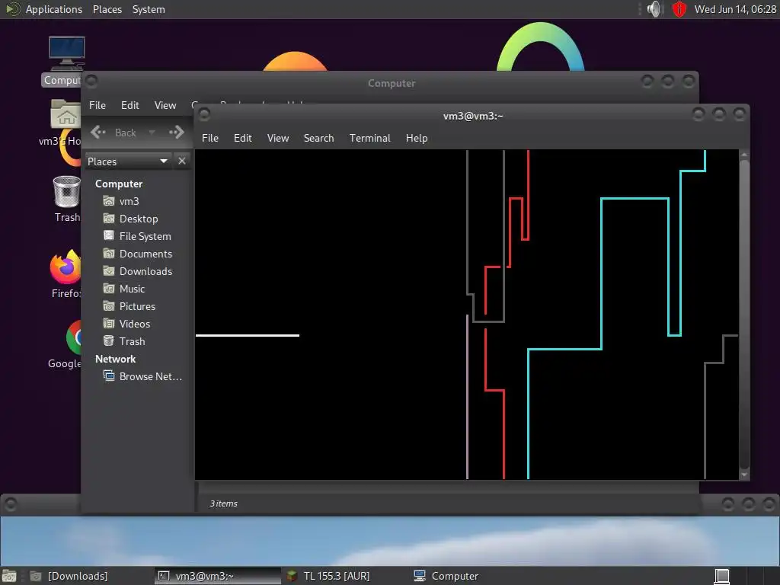This screenshot has height=585, width=780.
Task: Open the terminal File menu
Action: click(x=210, y=138)
